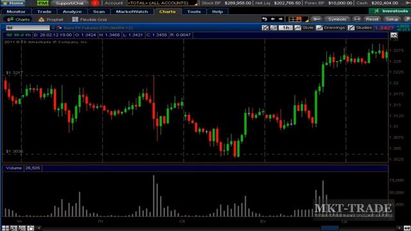Click the grid layout icon at bottom left
Screen dimensions: 411x231
pyautogui.click(x=5, y=228)
